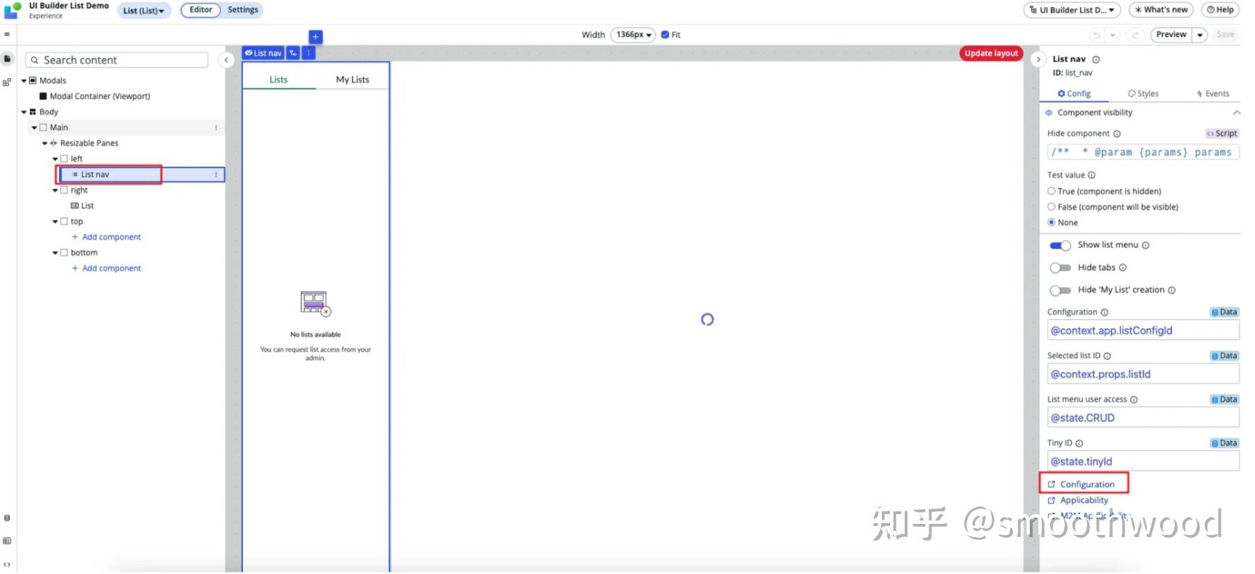Click Add component under the top node
Viewport: 1255px width, 574px height.
(x=106, y=237)
